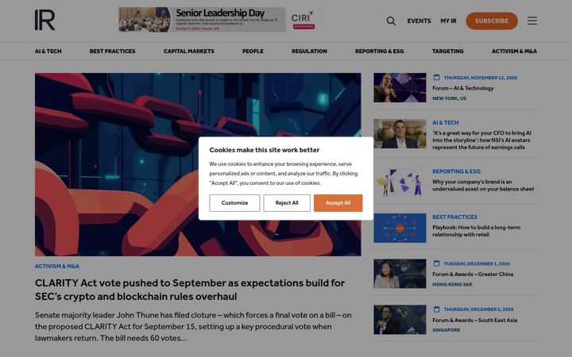
Task: Open the AI & Tech nav section
Action: pos(48,52)
